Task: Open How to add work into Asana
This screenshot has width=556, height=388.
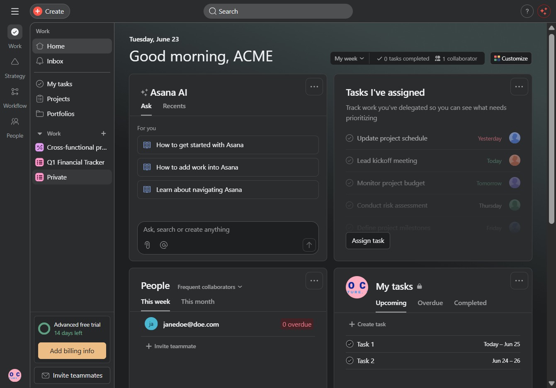Action: [228, 167]
